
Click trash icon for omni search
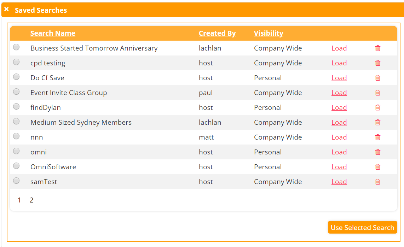click(378, 152)
